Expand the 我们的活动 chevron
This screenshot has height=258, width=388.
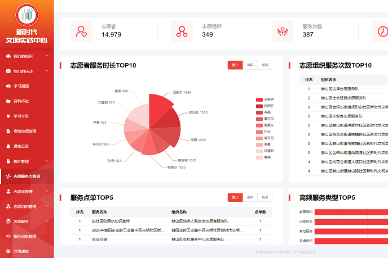pos(47,71)
